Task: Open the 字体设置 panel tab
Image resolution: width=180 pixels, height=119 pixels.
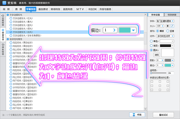Action: coord(155,15)
